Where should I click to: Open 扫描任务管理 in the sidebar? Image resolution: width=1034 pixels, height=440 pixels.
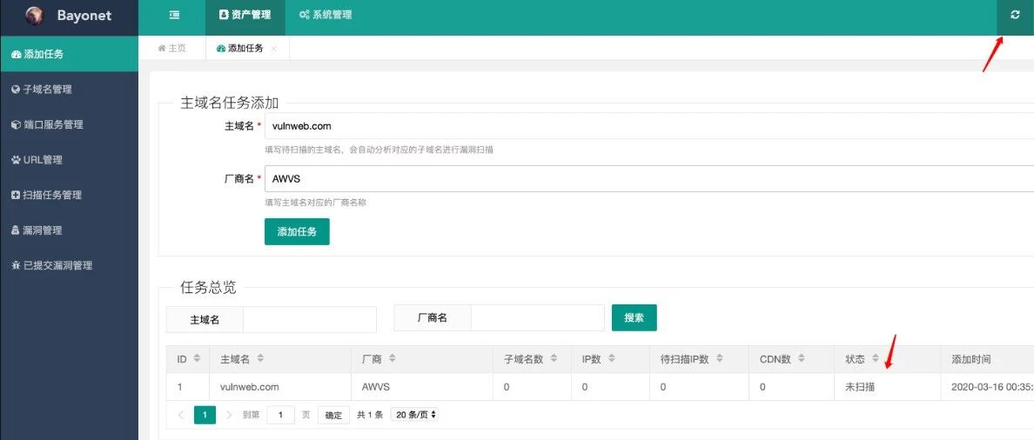tap(70, 195)
